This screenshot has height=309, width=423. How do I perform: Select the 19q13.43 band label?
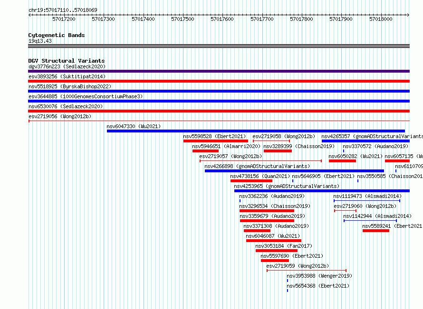coord(40,41)
